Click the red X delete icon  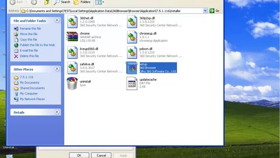[16, 56]
